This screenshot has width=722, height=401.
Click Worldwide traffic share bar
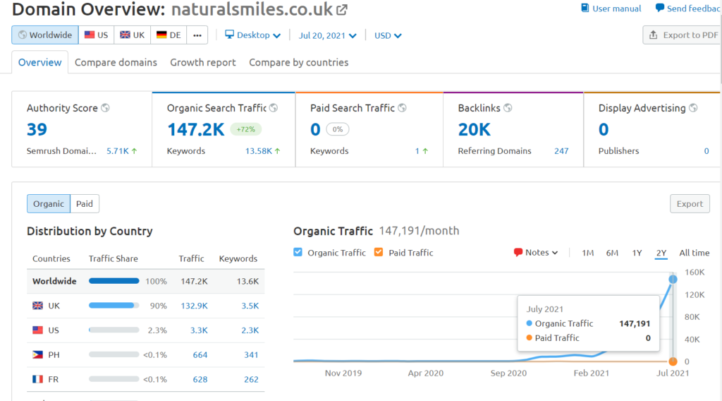click(x=114, y=281)
